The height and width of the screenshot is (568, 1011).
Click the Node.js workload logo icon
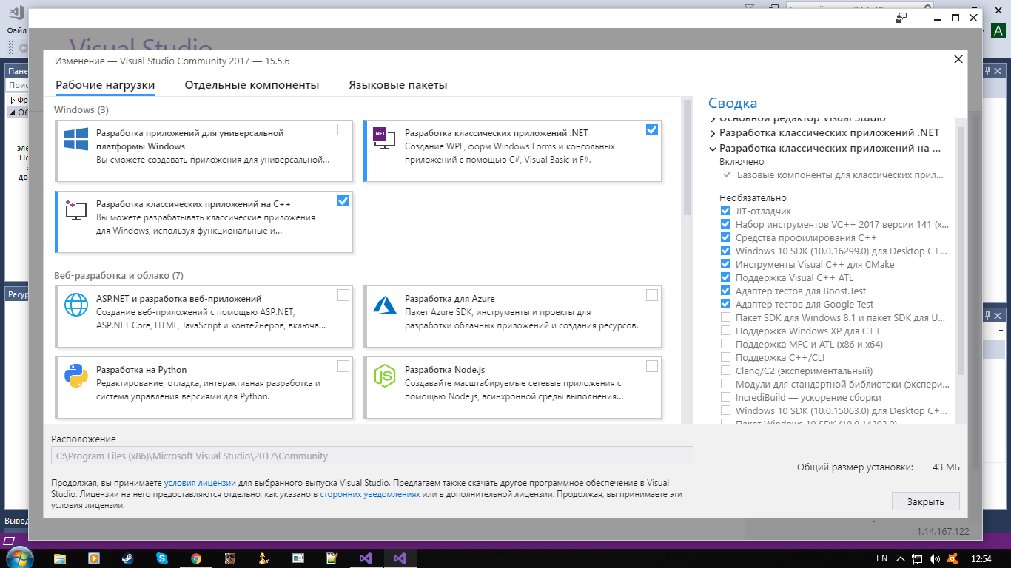385,376
